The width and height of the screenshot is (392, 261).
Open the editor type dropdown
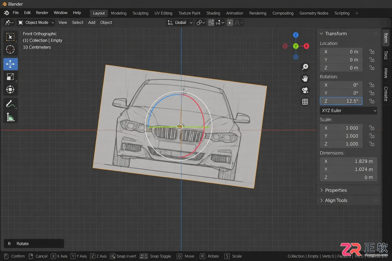coord(9,23)
